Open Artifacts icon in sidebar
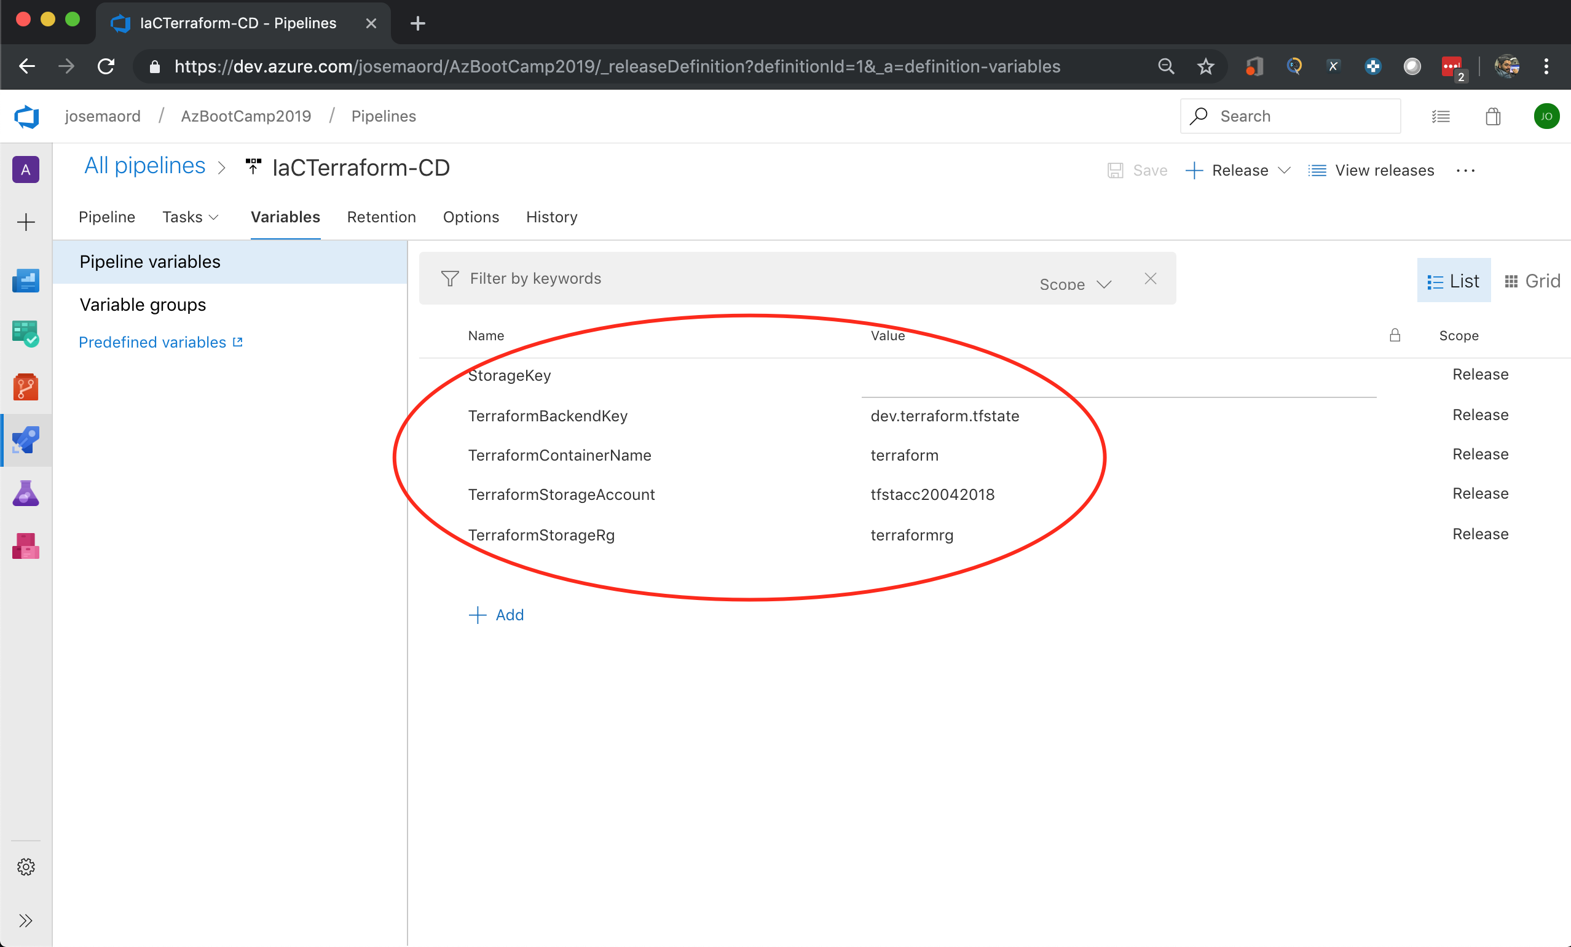The height and width of the screenshot is (947, 1571). pyautogui.click(x=25, y=546)
